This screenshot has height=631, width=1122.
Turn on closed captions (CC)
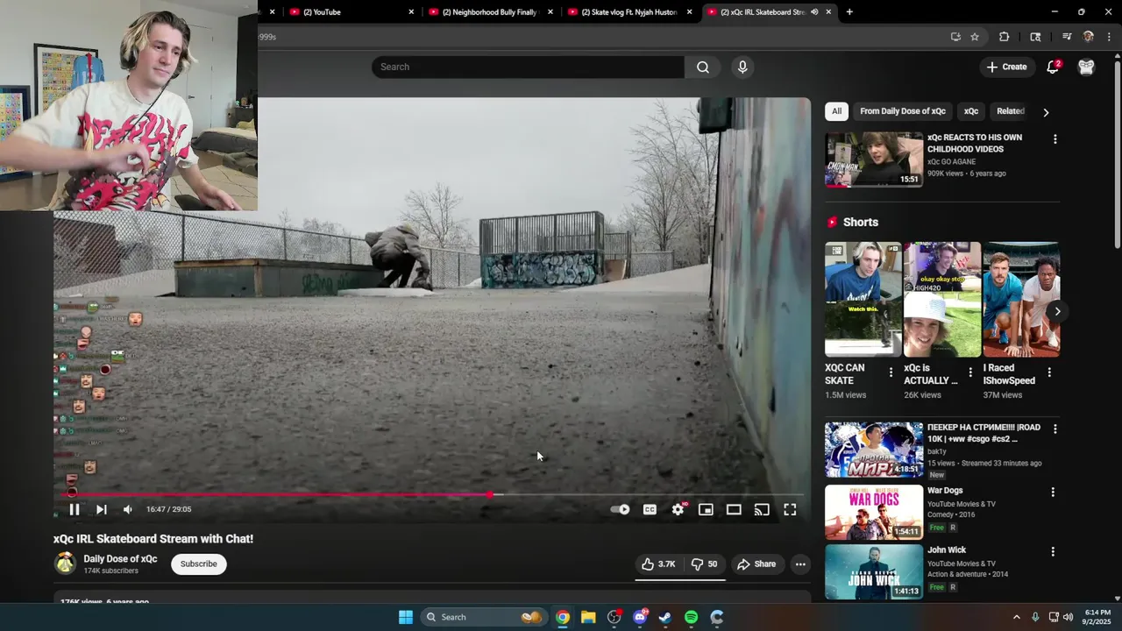click(x=650, y=509)
